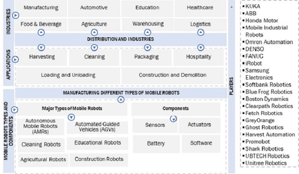Click the down-arrow icon above Hospitality
The height and width of the screenshot is (174, 299).
pos(200,47)
